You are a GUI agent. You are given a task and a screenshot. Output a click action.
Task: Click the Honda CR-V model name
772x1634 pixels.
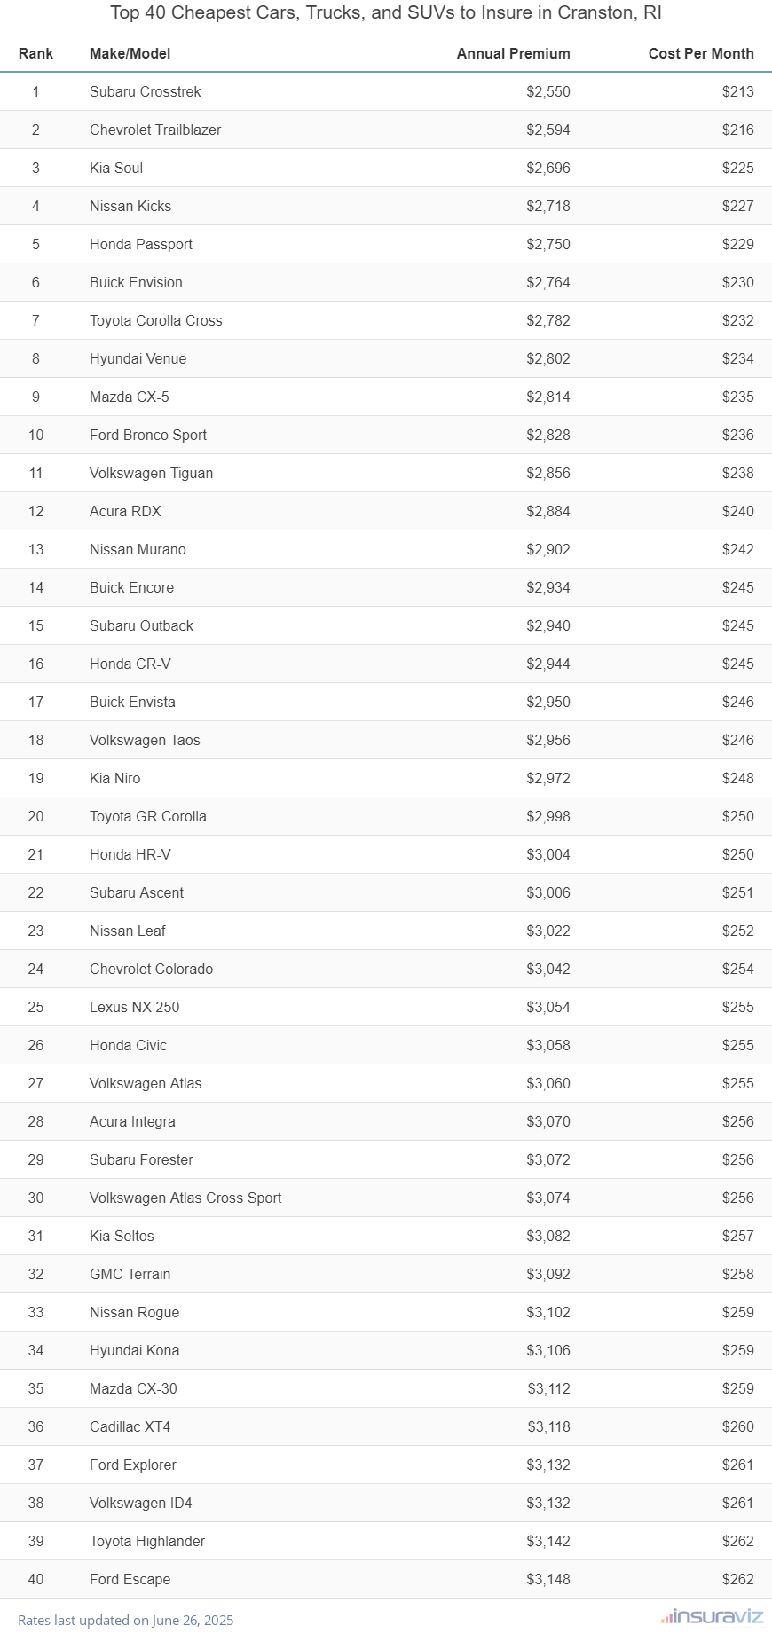coord(130,664)
